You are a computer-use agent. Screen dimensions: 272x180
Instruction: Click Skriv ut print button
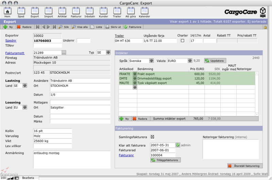pyautogui.click(x=113, y=27)
